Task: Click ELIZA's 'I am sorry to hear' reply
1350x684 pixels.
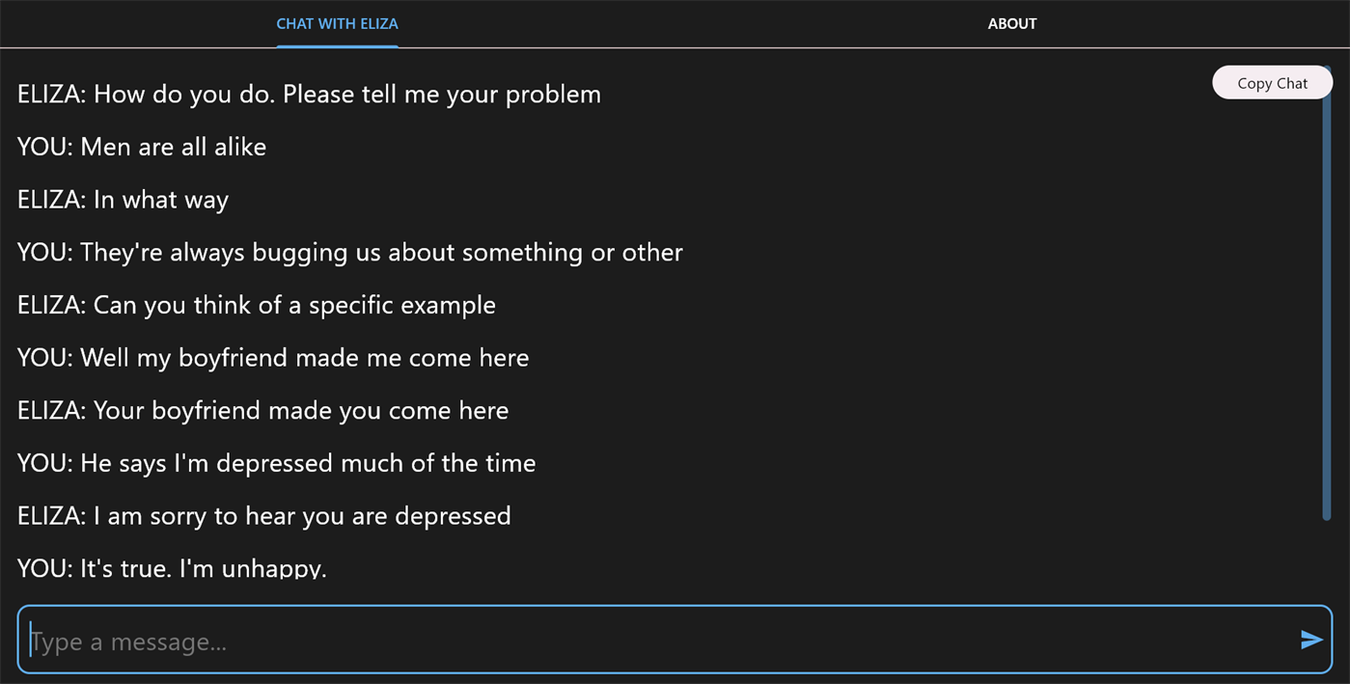Action: tap(264, 516)
